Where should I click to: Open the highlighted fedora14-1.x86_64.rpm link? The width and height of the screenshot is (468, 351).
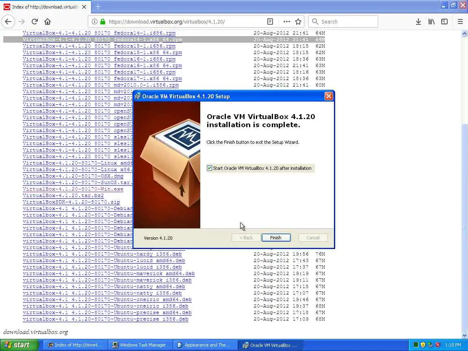click(102, 39)
